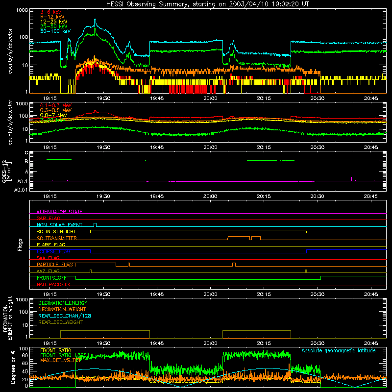Viewport: 392px width, 392px height.
Task: Select the 25-50 keV legend label
Action: [x=54, y=26]
